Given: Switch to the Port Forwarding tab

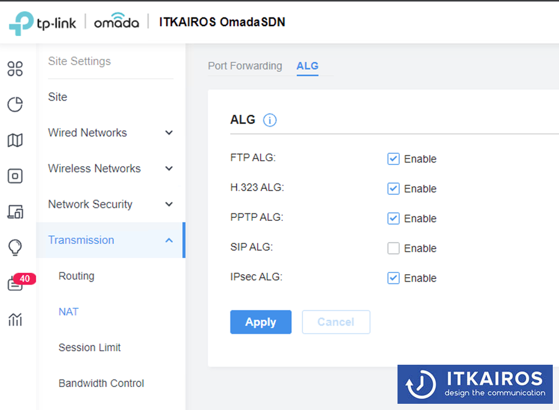Looking at the screenshot, I should (x=245, y=66).
